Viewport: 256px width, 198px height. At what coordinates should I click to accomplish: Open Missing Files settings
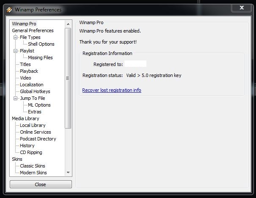pos(40,58)
